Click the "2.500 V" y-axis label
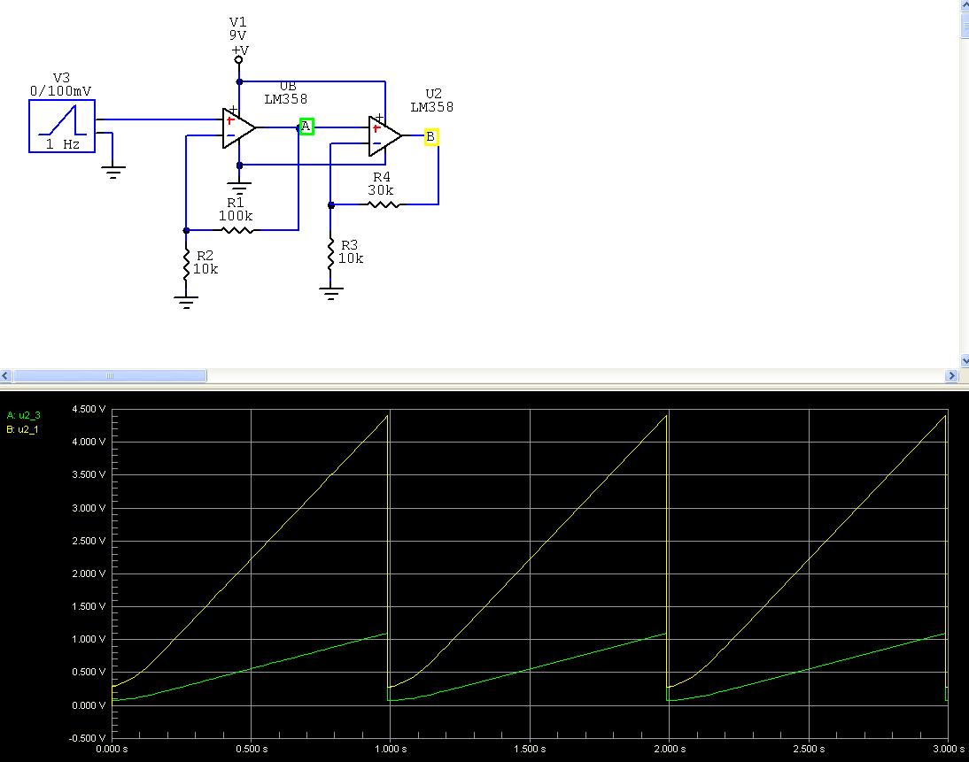This screenshot has width=969, height=762. [x=89, y=541]
